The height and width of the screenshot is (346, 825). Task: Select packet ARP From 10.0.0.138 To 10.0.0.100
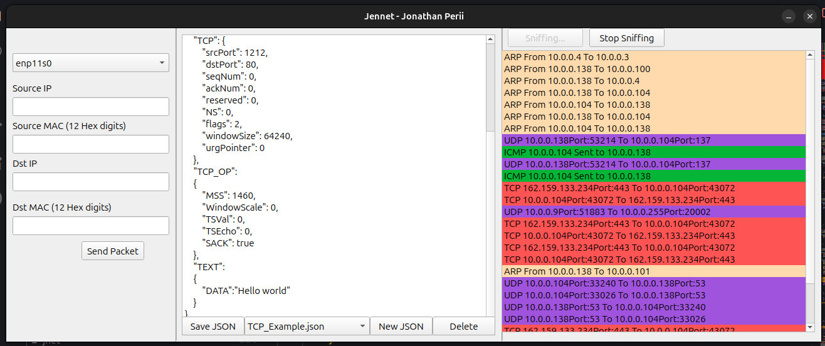pyautogui.click(x=654, y=69)
